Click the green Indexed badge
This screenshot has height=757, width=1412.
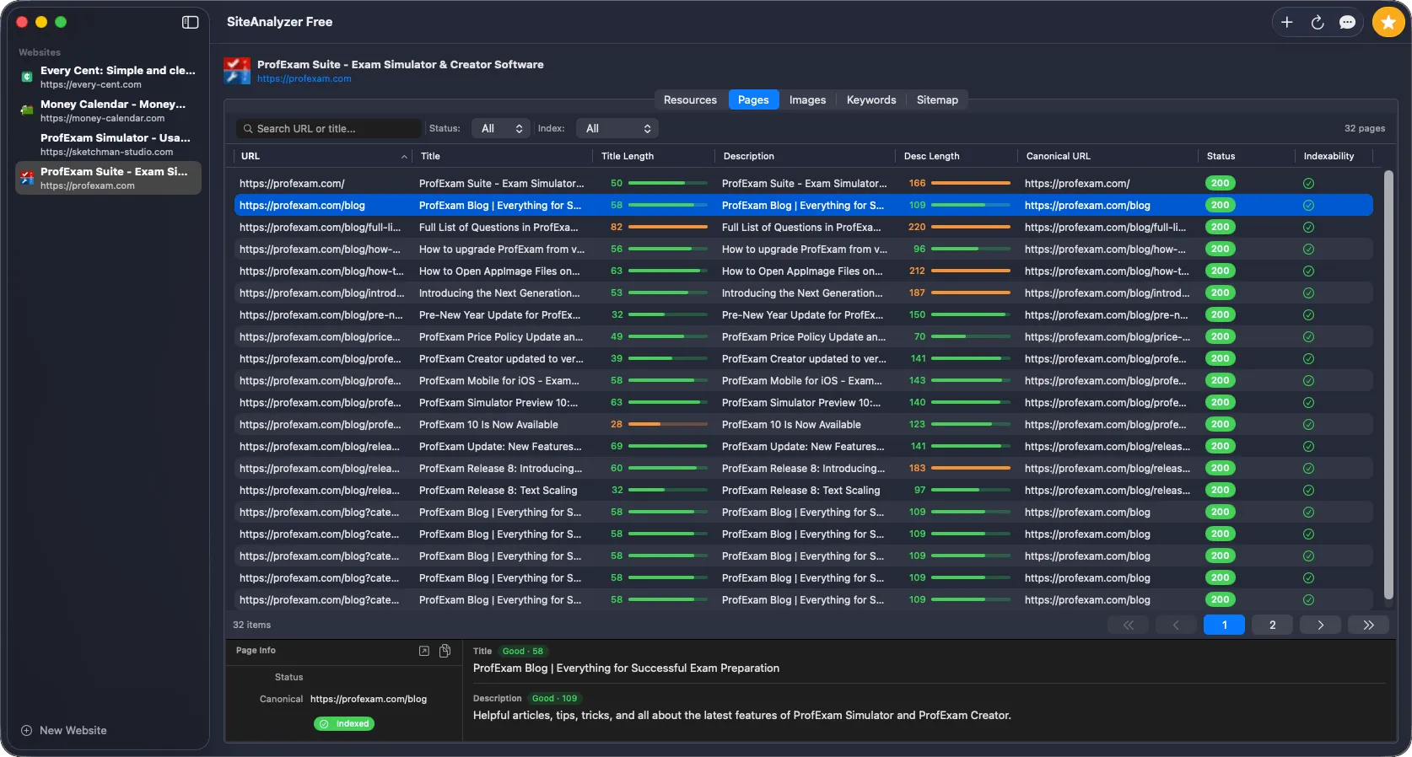point(344,724)
